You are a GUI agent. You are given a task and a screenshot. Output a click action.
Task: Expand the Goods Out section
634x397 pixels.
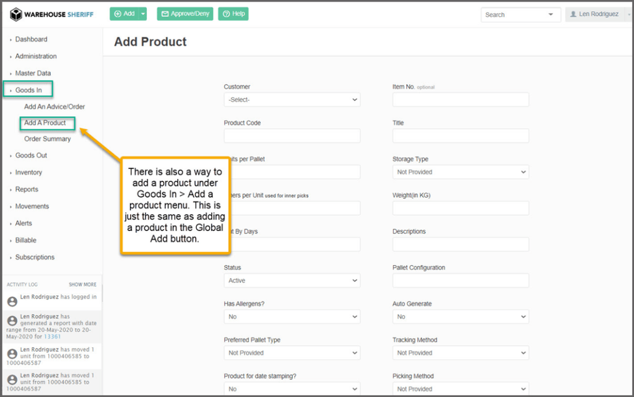click(31, 155)
